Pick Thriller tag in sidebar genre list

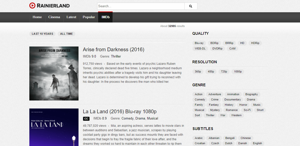[210, 115]
